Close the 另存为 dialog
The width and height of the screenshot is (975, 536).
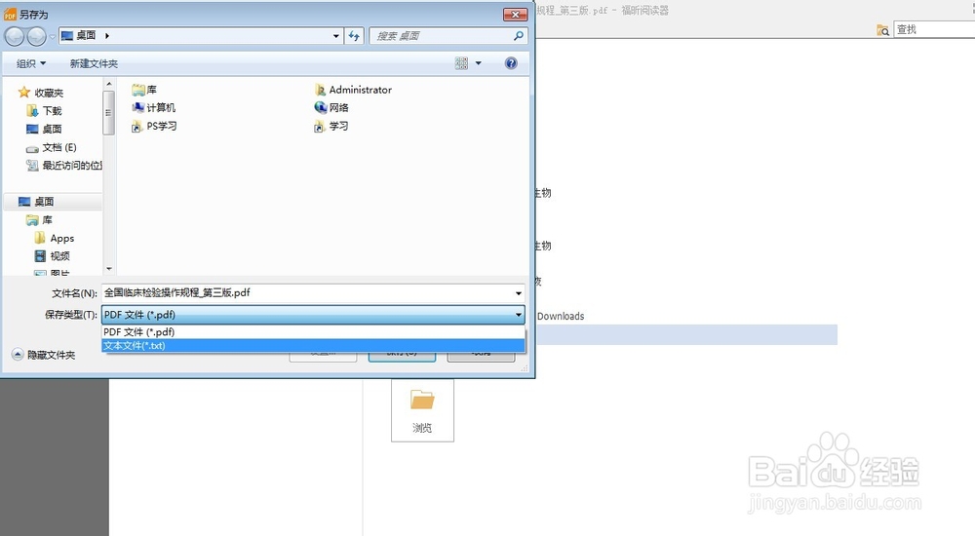coord(515,15)
